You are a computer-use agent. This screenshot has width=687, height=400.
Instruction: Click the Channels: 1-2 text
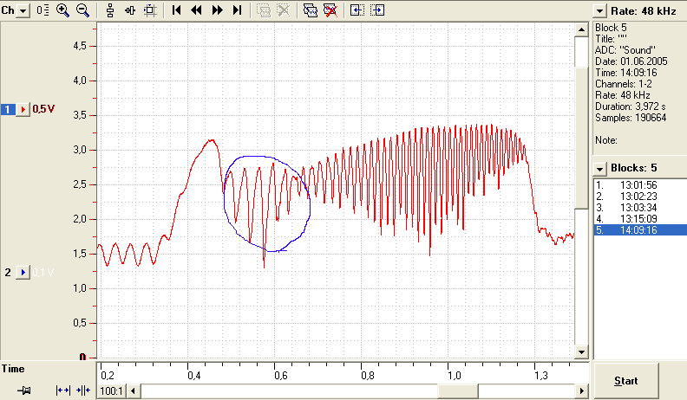624,84
